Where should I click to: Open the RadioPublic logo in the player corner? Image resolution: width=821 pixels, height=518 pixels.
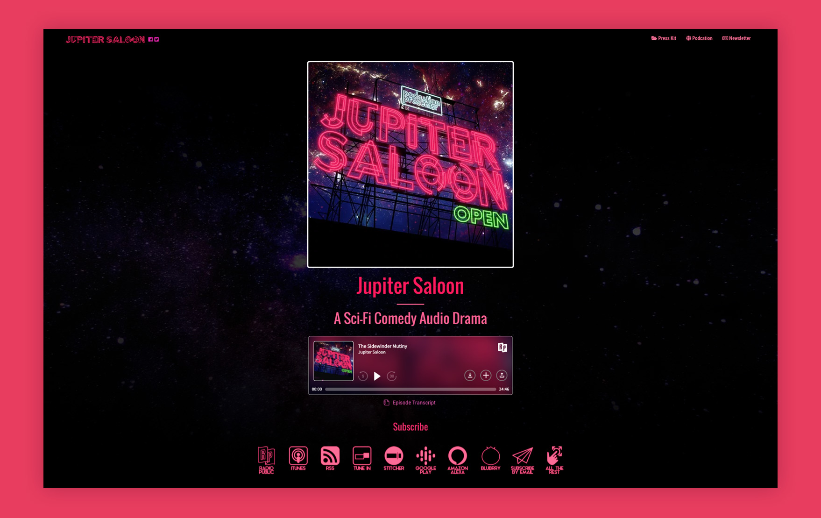click(503, 348)
